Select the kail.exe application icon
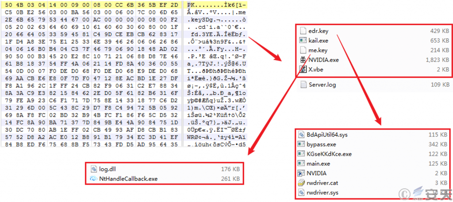This screenshot has width=453, height=202. [303, 40]
